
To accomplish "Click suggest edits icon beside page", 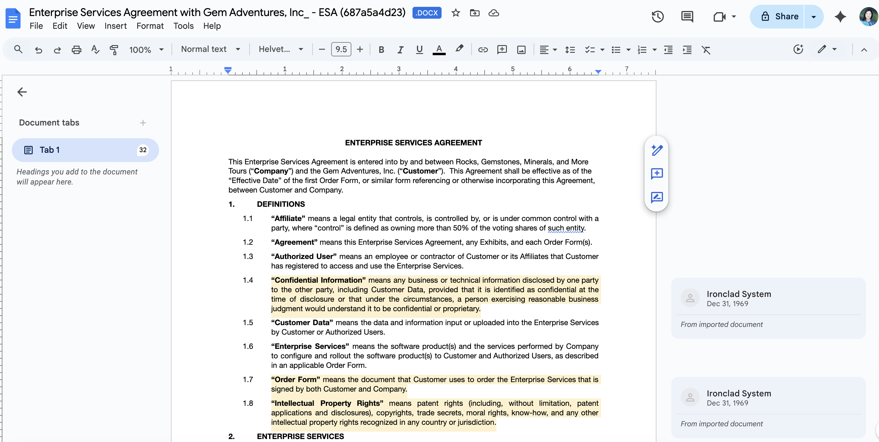I will coord(656,197).
